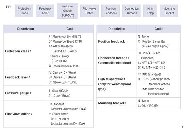Click the left table Description header
The height and width of the screenshot is (129, 184).
tap(26, 29)
